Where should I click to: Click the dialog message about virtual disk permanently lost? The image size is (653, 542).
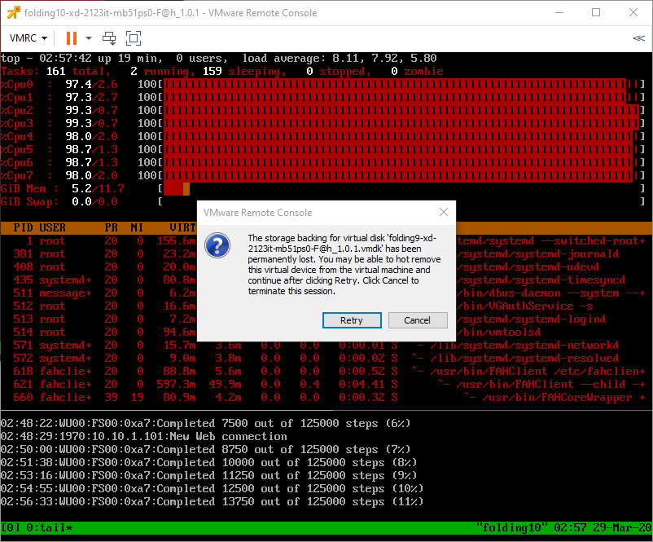point(344,265)
